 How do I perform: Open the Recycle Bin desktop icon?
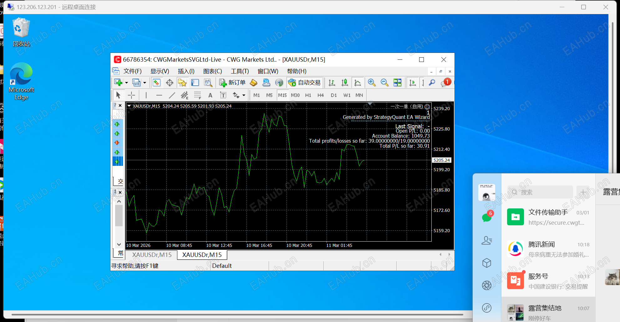[x=21, y=32]
